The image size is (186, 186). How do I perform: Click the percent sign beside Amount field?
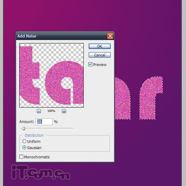click(56, 122)
